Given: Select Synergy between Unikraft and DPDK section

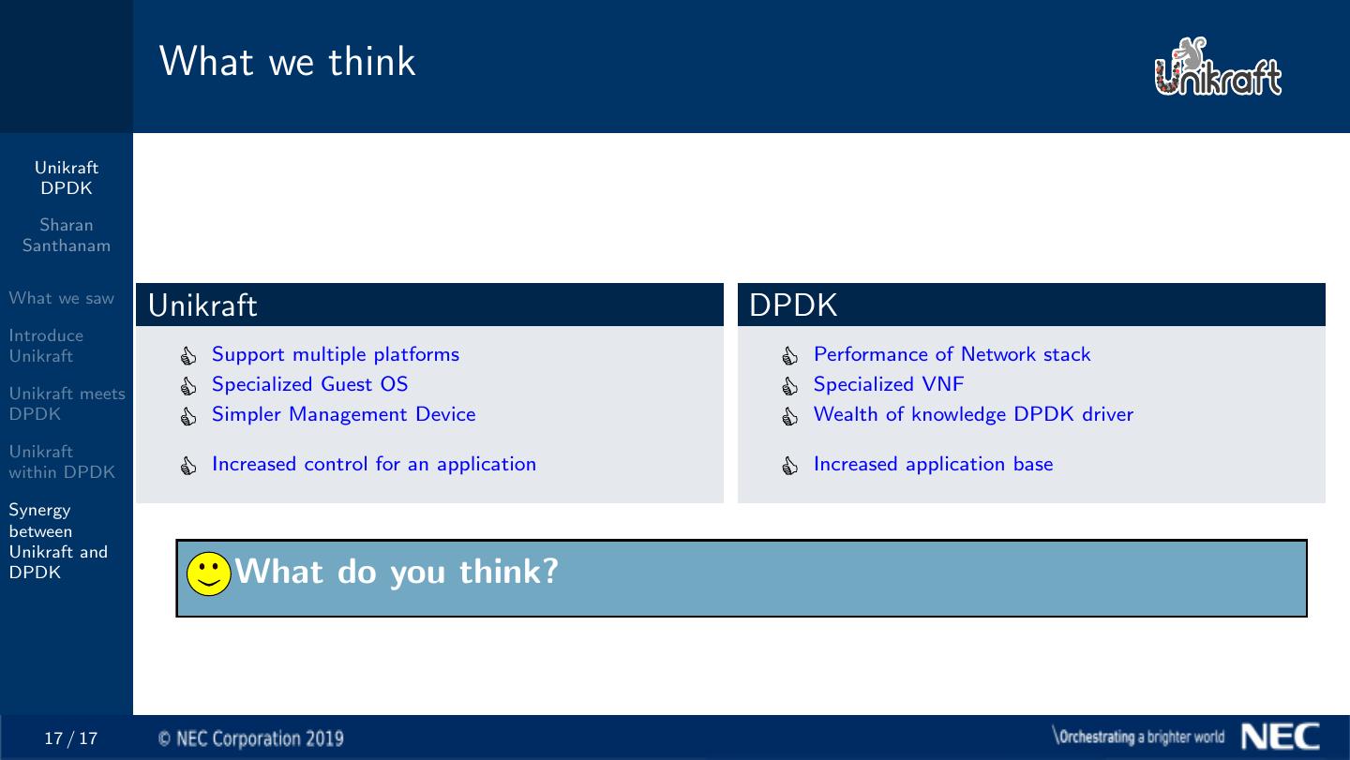Looking at the screenshot, I should (x=58, y=542).
